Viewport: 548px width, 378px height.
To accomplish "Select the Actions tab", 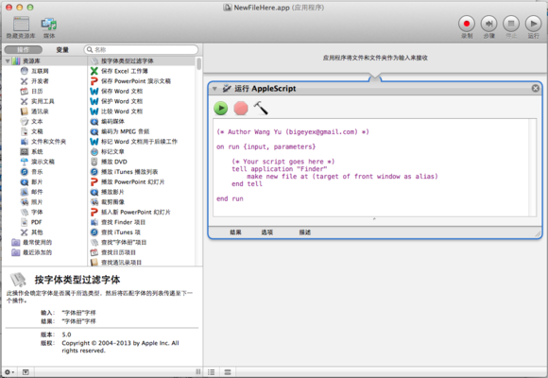I will [x=24, y=50].
